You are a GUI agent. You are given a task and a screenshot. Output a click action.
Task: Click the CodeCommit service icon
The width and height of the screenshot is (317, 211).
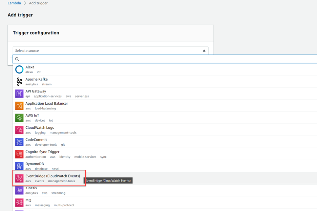19,142
